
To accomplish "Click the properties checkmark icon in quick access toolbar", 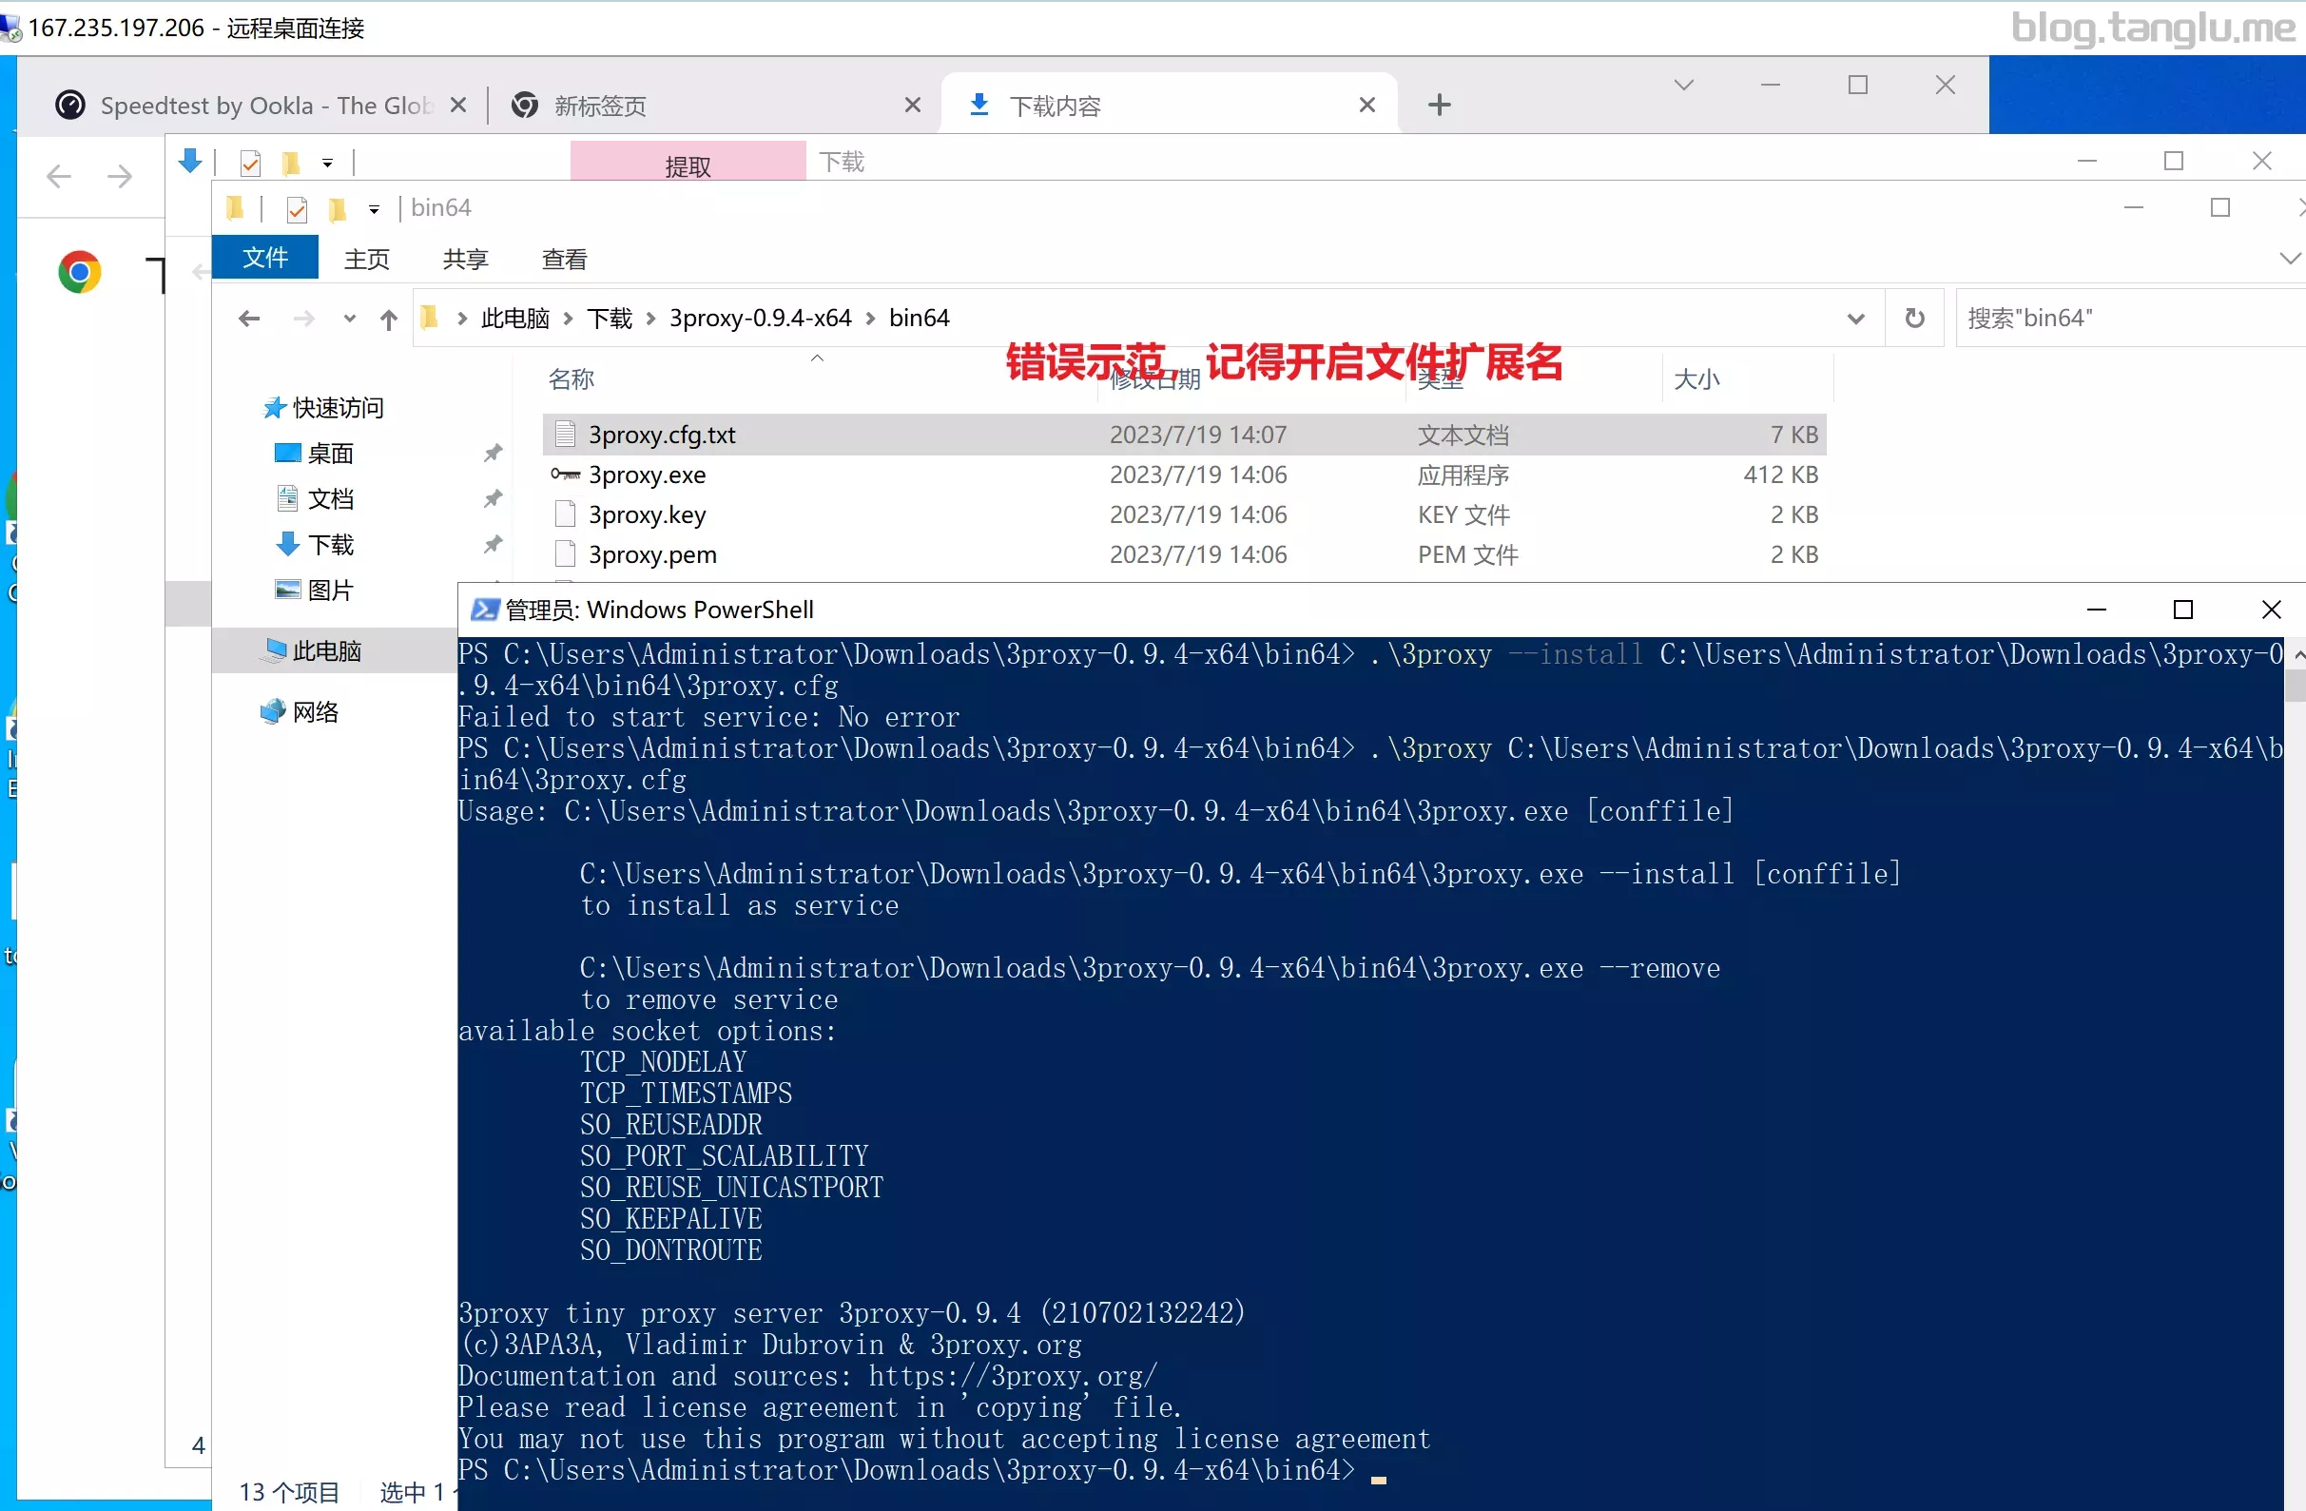I will [297, 208].
